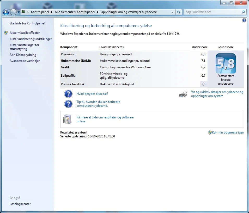Select the Processor: row label
This screenshot has height=213, width=249.
click(68, 54)
